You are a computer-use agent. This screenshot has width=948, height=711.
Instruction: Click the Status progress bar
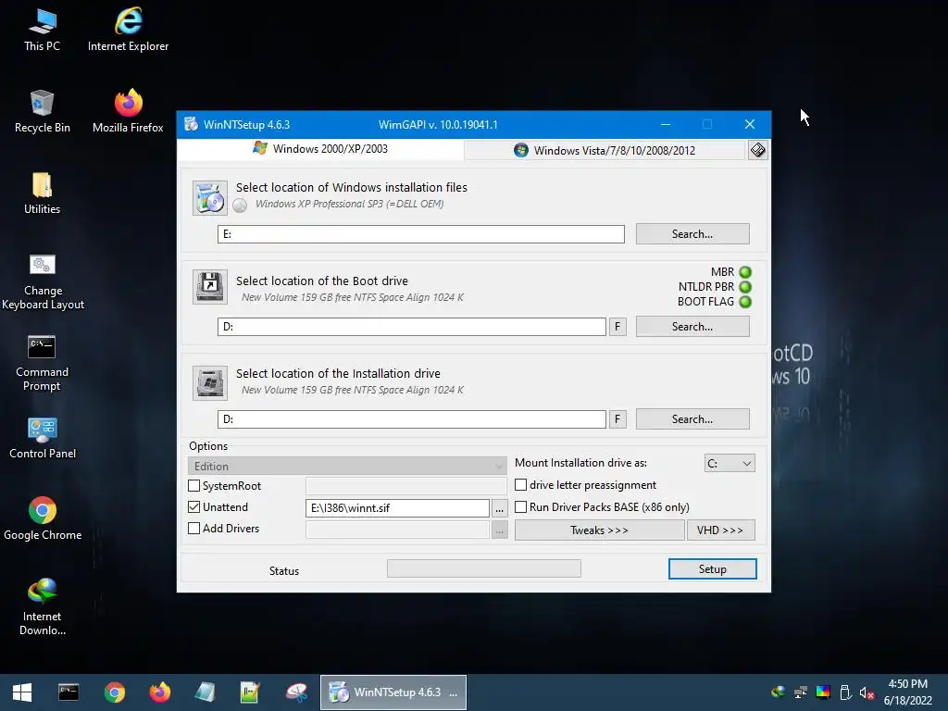[x=483, y=568]
